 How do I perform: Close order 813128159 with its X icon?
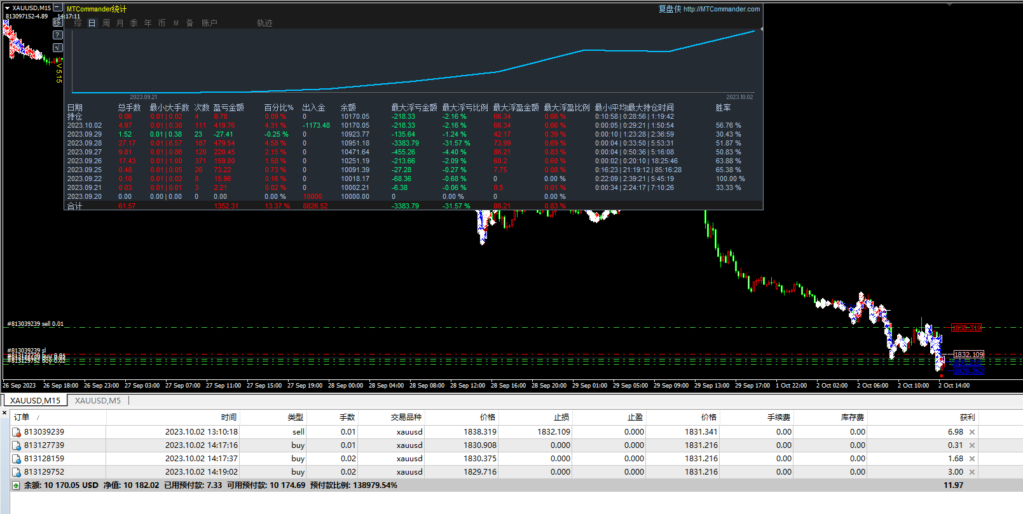pyautogui.click(x=972, y=459)
